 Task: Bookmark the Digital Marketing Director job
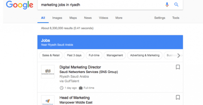(x=178, y=67)
